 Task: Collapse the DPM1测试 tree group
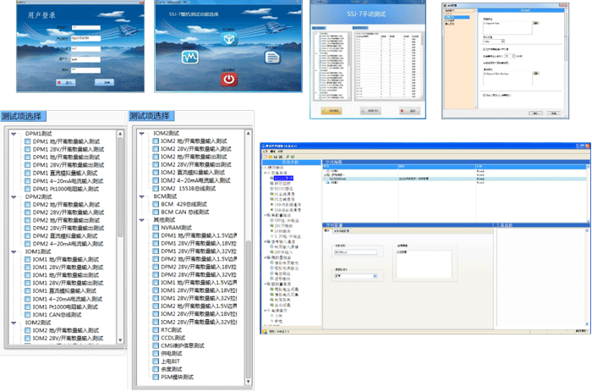[x=13, y=134]
